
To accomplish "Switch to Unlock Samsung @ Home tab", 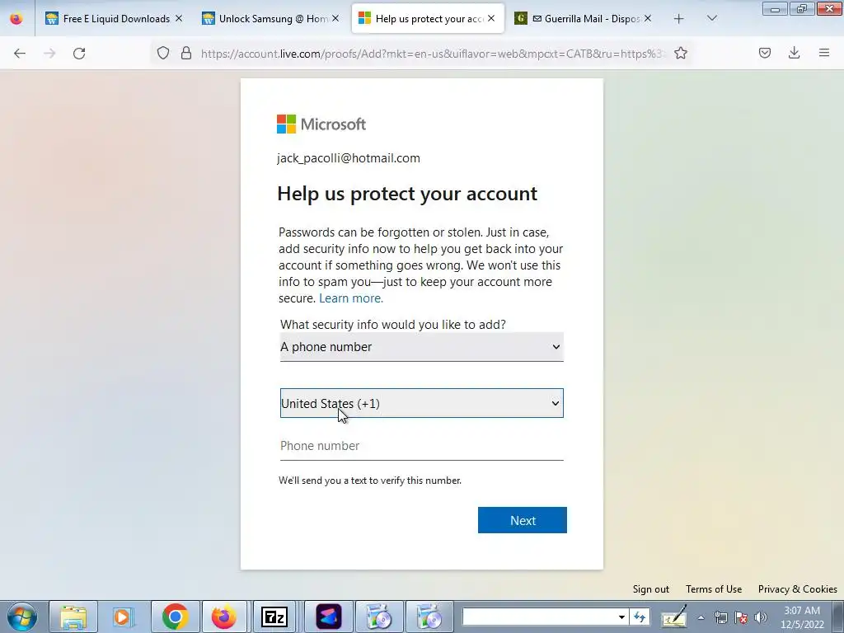I will click(270, 19).
